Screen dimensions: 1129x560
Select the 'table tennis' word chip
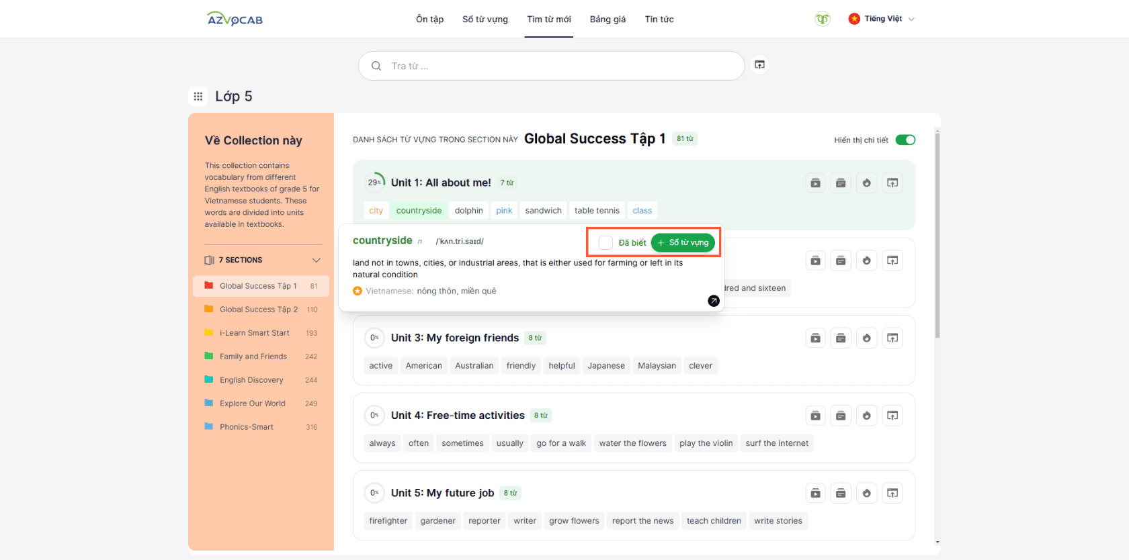pos(597,210)
